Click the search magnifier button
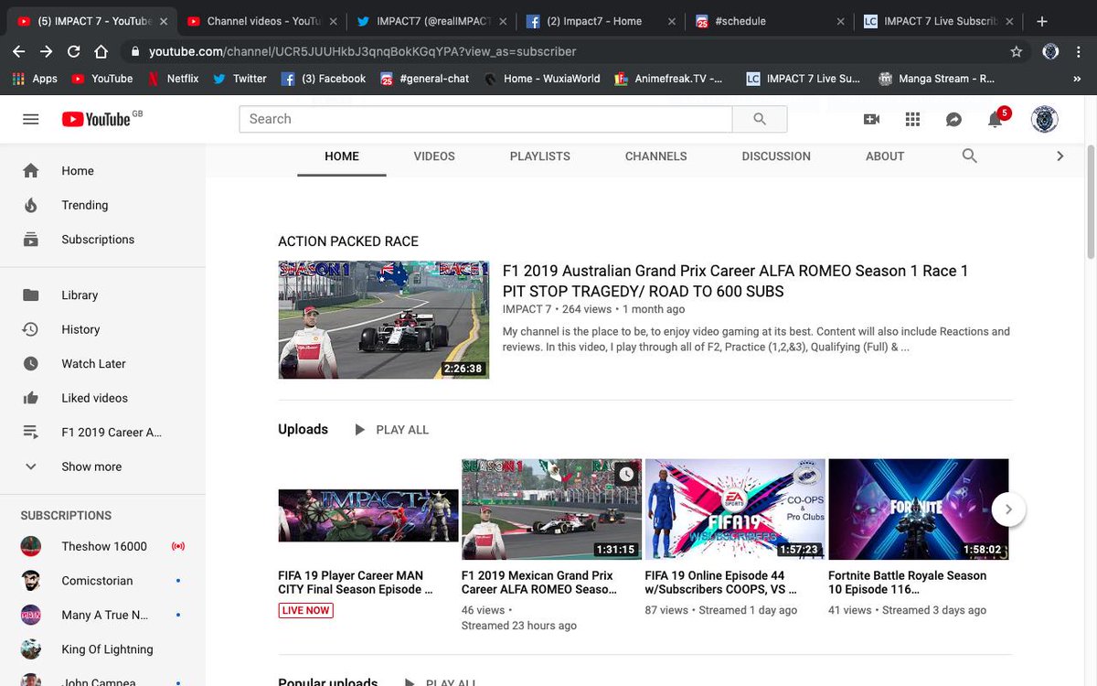 click(760, 119)
